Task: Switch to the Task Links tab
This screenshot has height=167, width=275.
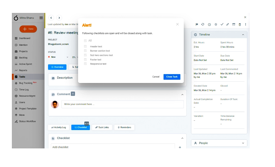Action: coord(102,127)
